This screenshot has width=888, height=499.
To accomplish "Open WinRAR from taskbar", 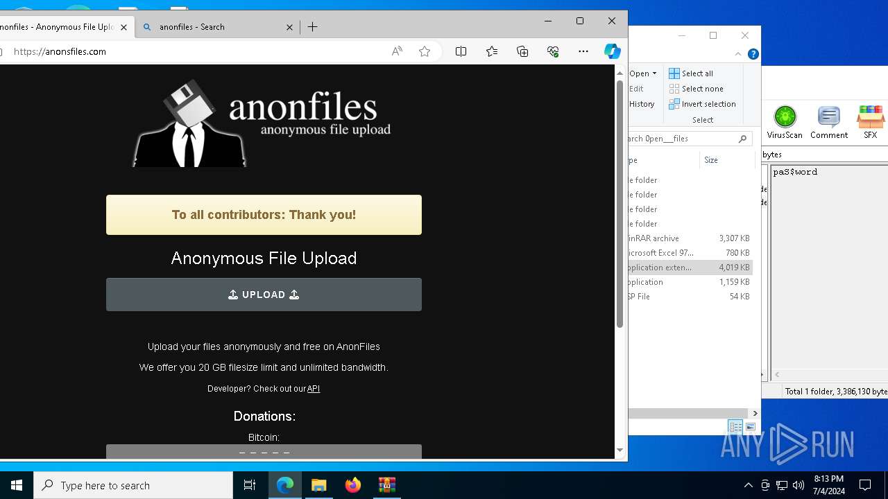I will 387,485.
